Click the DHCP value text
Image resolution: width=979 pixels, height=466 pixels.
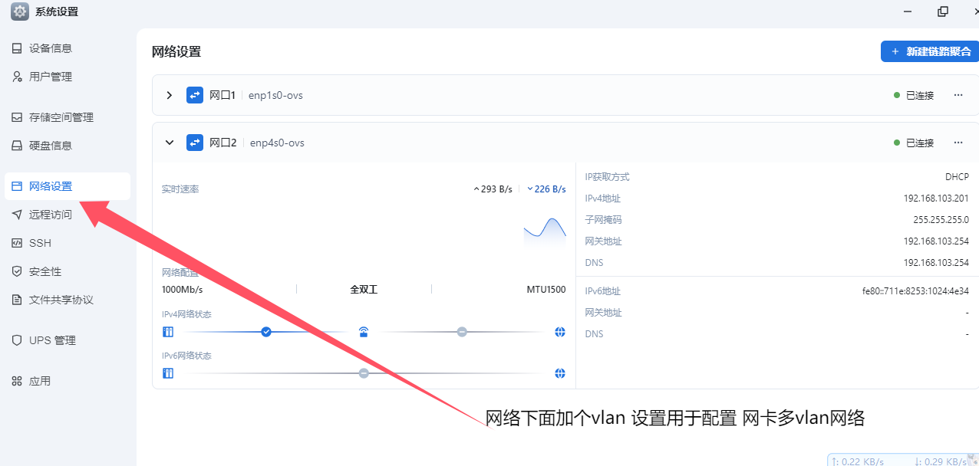click(x=957, y=177)
